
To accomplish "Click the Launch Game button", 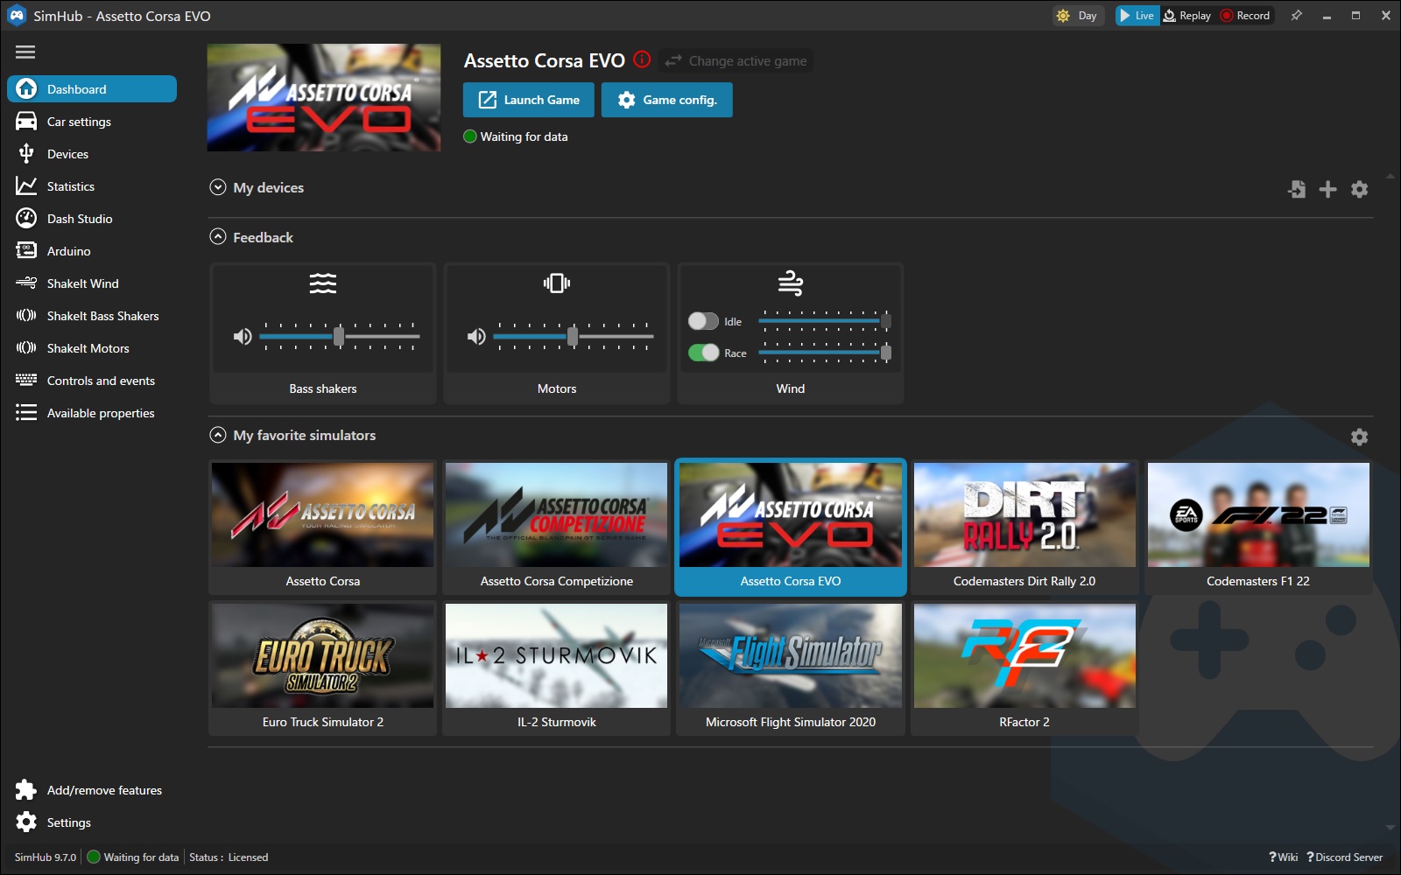I will click(x=528, y=100).
